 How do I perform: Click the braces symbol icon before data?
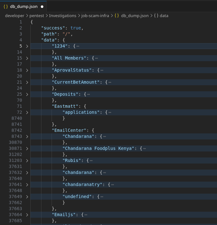point(156,16)
